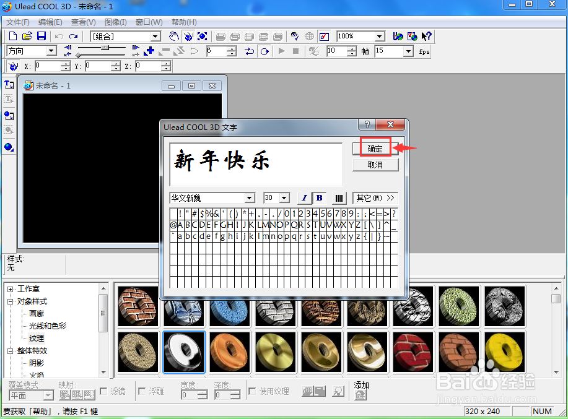The height and width of the screenshot is (419, 568).
Task: Click the globe icon in toolbar
Action: click(309, 36)
